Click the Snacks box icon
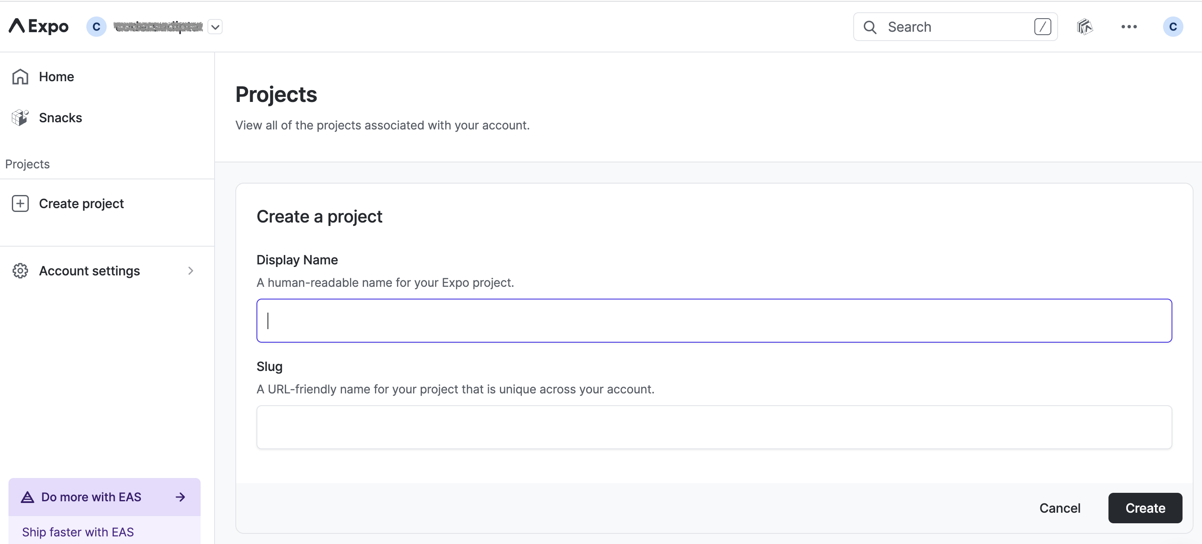 [x=20, y=118]
